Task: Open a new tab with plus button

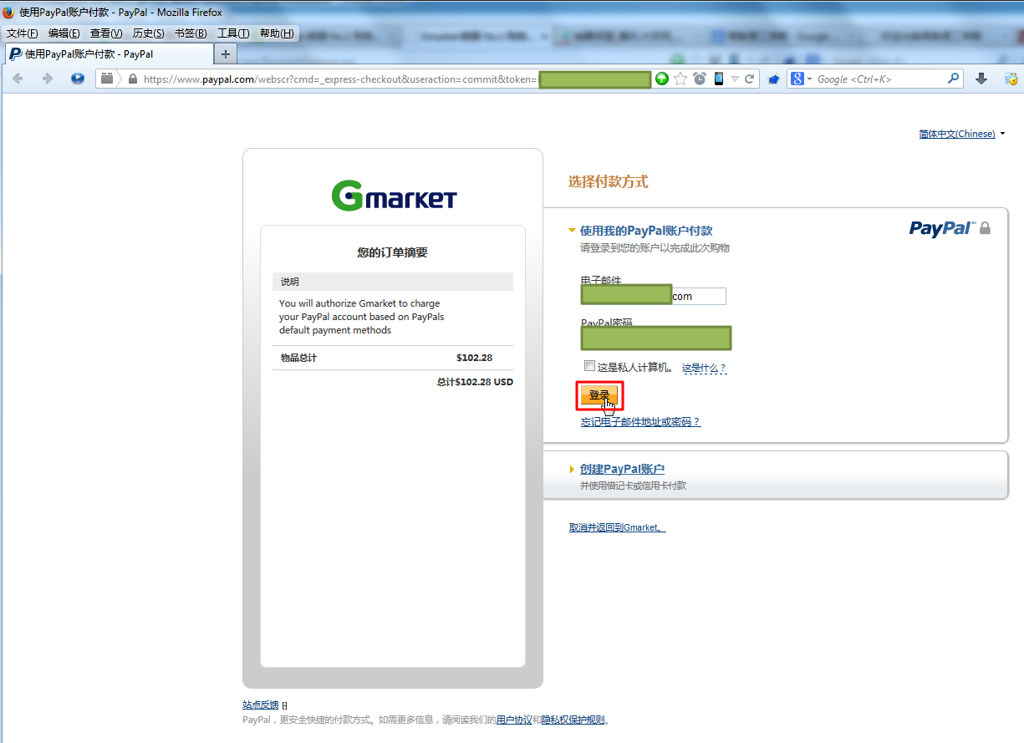Action: coord(225,54)
